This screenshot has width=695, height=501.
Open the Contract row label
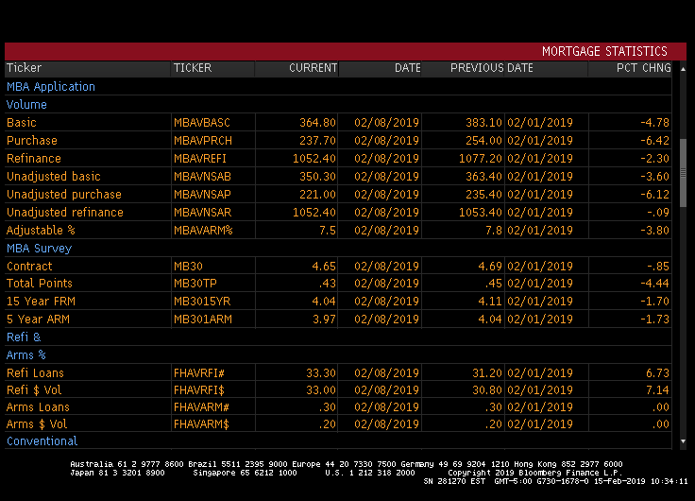(29, 267)
